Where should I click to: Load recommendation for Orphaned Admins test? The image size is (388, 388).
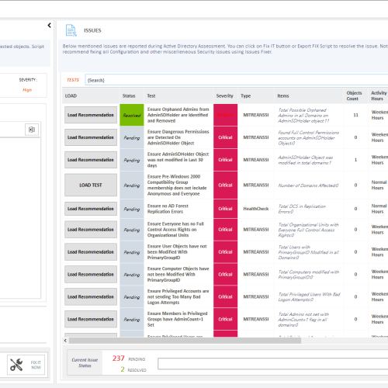pos(91,115)
